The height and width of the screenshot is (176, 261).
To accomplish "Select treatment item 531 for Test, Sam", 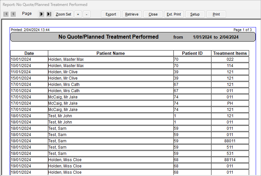I will (x=230, y=154).
